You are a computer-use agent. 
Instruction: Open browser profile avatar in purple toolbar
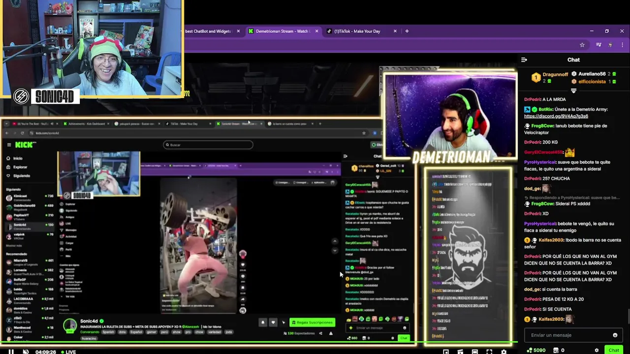point(611,45)
